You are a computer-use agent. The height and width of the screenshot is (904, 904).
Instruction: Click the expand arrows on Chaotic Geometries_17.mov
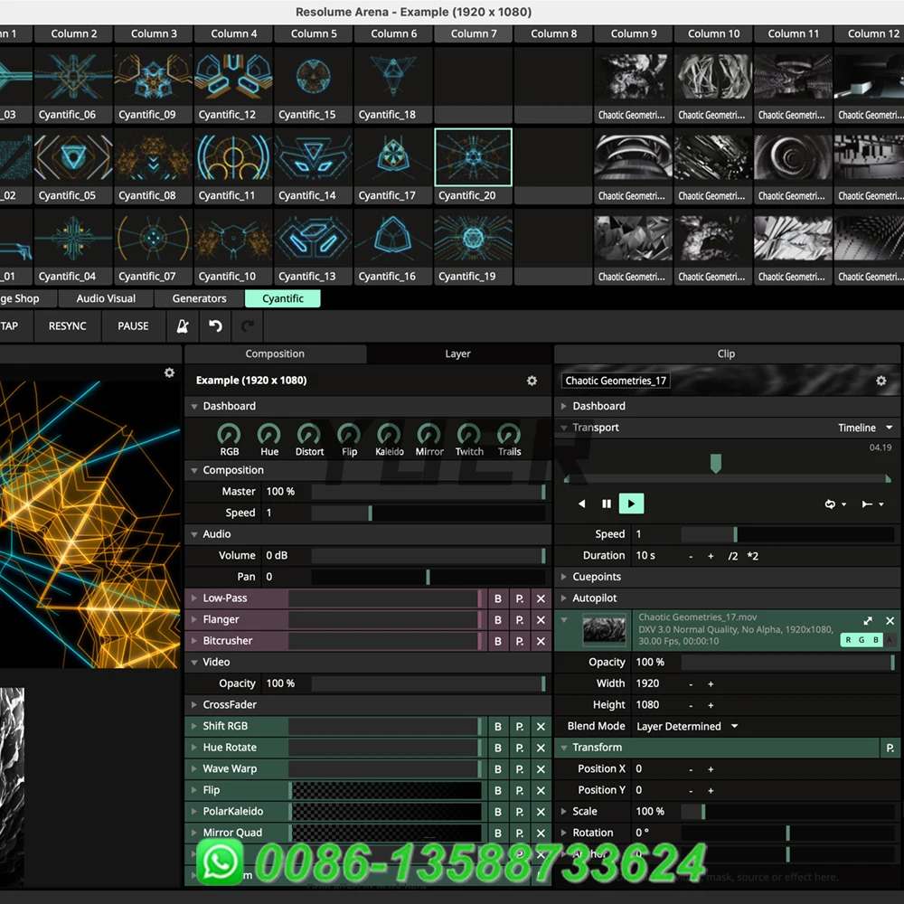pos(868,620)
